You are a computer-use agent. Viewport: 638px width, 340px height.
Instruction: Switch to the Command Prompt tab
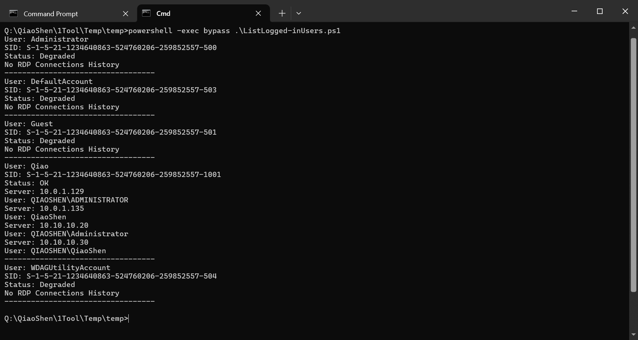point(51,14)
